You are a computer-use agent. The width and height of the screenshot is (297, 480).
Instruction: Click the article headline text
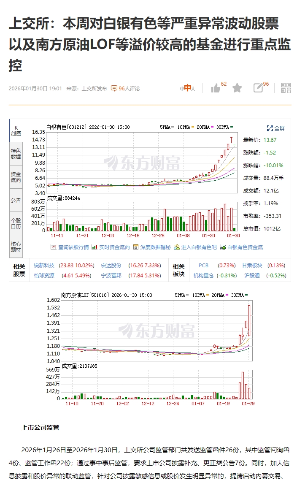click(150, 44)
